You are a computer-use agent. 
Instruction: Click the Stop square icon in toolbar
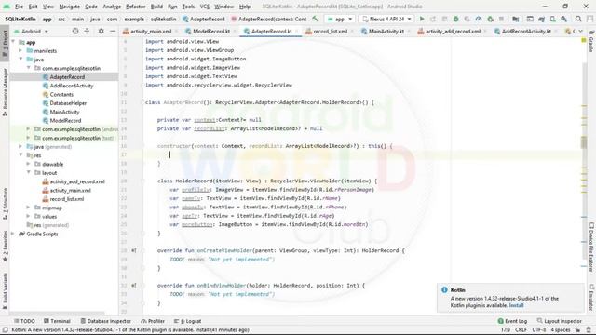pos(501,19)
